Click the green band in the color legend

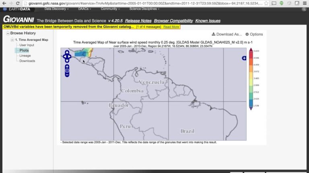point(251,89)
